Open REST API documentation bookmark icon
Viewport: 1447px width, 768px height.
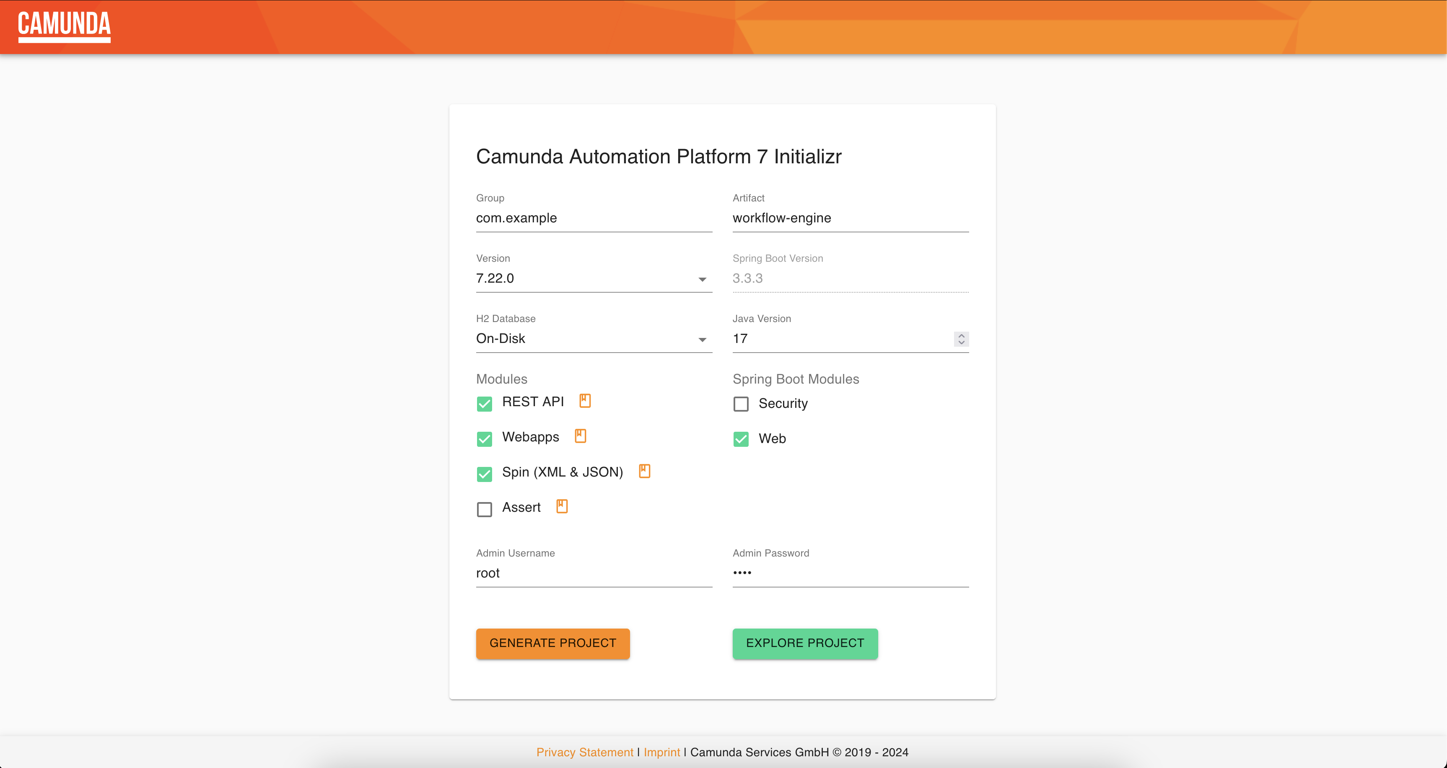585,401
